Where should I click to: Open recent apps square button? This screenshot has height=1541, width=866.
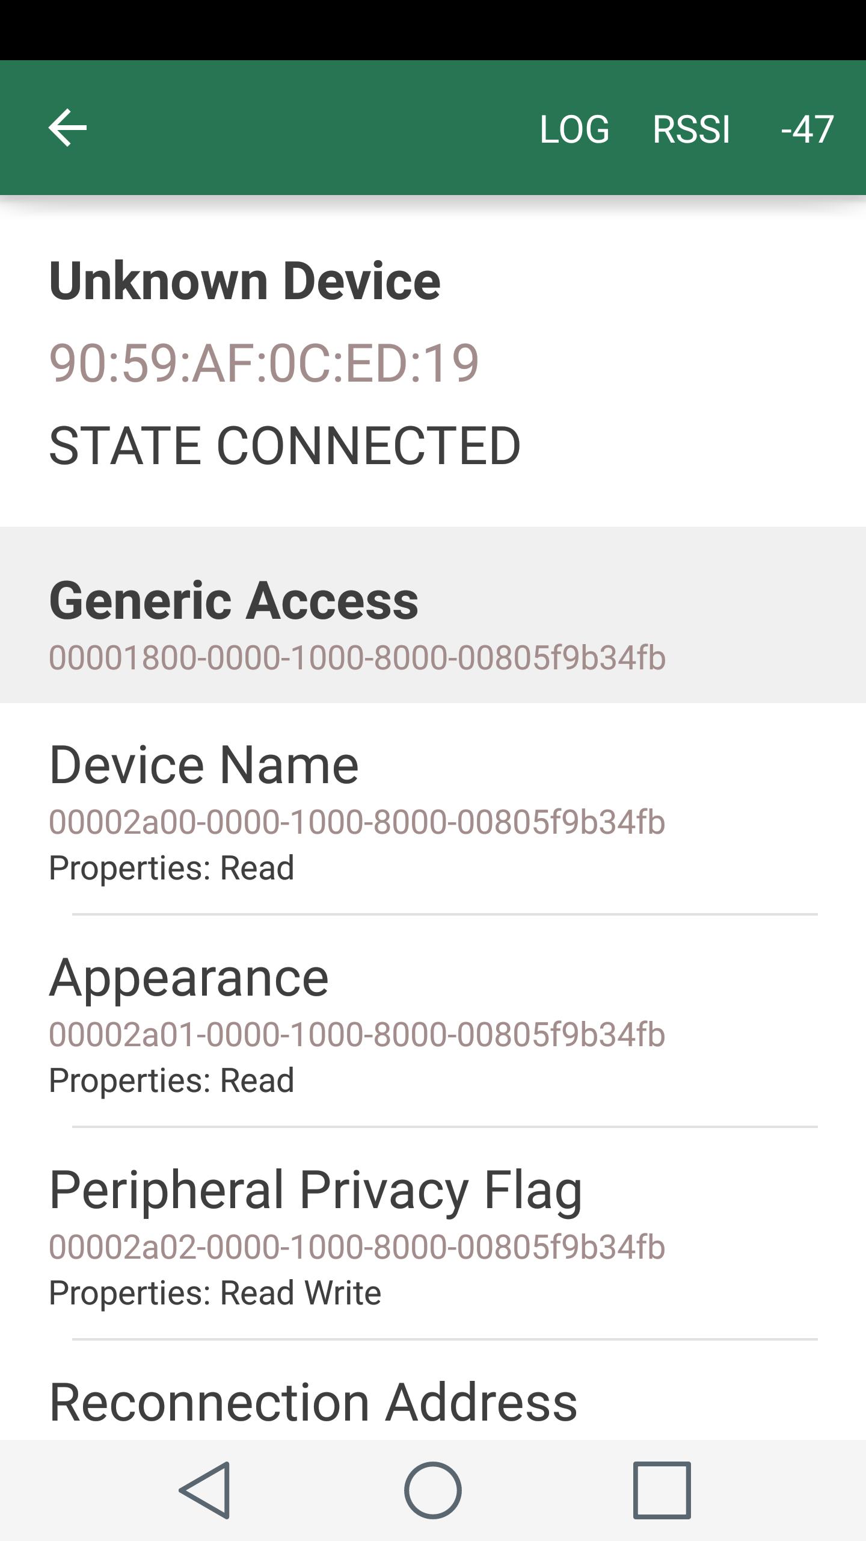point(662,1490)
